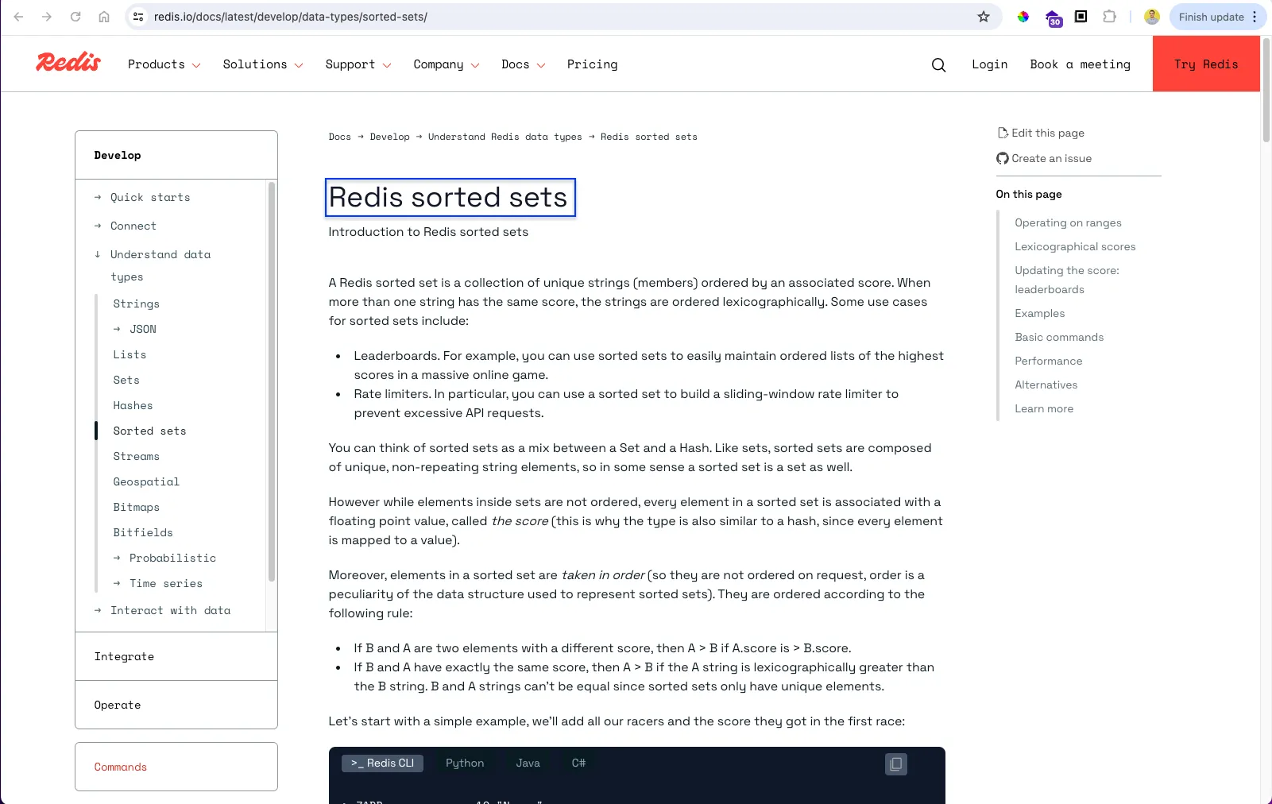Viewport: 1272px width, 804px height.
Task: Switch to the Java code tab
Action: tap(528, 763)
